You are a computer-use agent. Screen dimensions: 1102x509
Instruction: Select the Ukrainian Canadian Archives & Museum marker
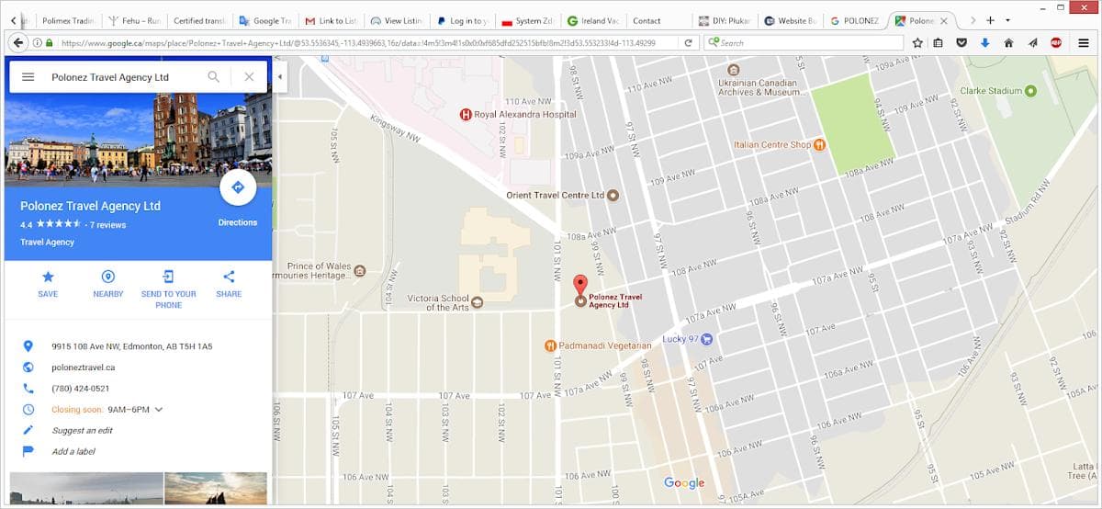tap(734, 70)
